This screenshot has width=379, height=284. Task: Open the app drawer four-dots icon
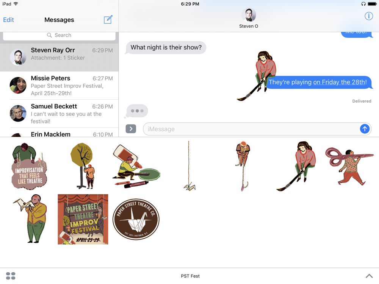tap(11, 276)
